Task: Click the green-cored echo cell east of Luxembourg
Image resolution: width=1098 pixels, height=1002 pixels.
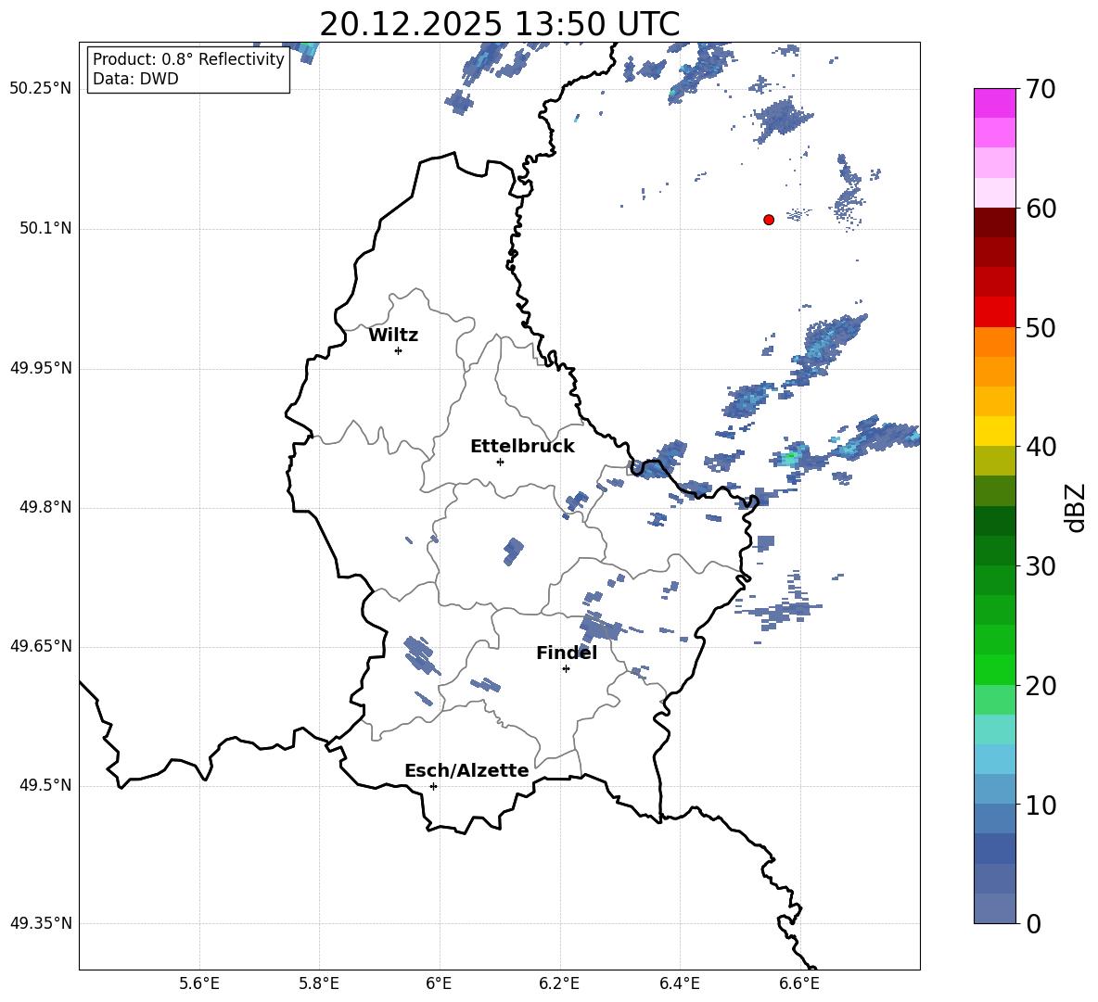Action: click(791, 457)
